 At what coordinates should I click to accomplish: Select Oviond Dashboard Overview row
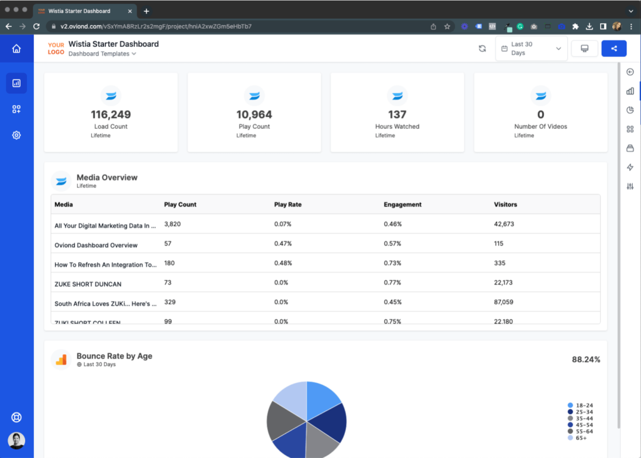[x=326, y=243]
